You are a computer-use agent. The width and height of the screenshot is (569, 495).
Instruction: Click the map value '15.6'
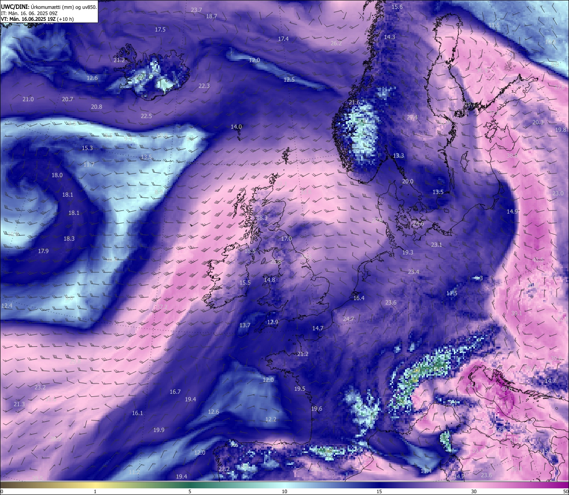(x=397, y=7)
